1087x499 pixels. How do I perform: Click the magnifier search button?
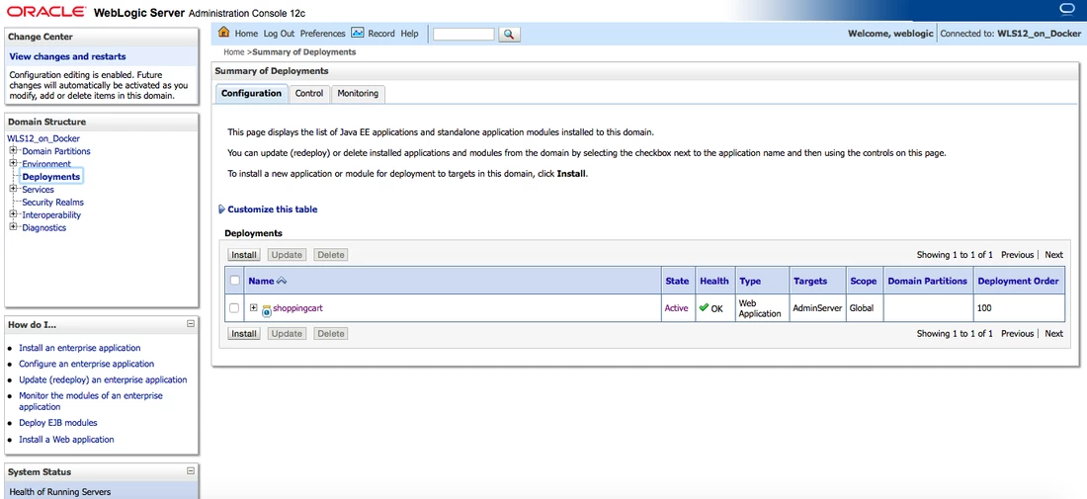tap(509, 34)
